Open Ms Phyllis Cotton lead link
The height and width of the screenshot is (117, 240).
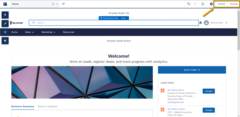[x=176, y=109]
